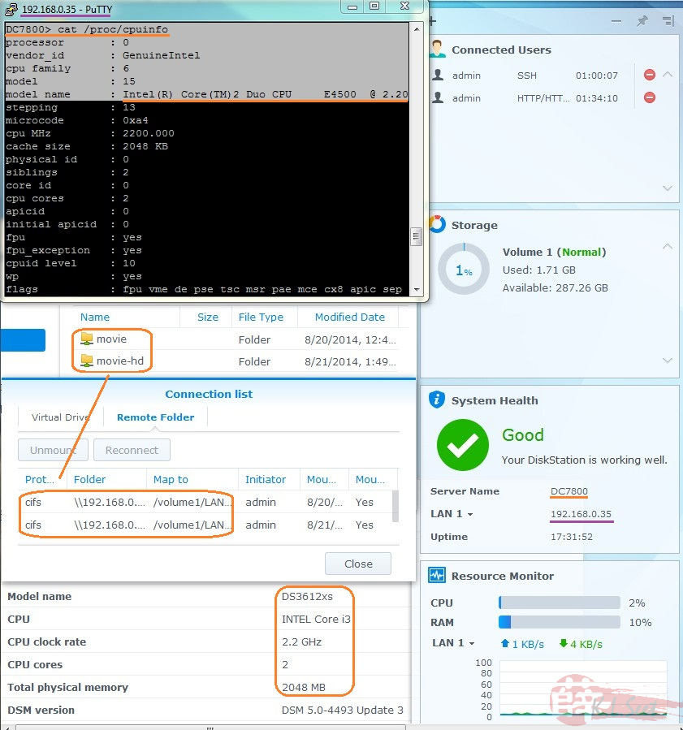Click the IP address 192.168.0.35 in System Health
683x730 pixels.
pos(581,514)
